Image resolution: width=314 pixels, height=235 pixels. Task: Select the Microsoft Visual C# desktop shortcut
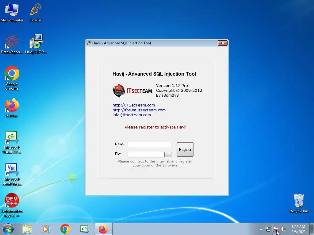point(12,143)
